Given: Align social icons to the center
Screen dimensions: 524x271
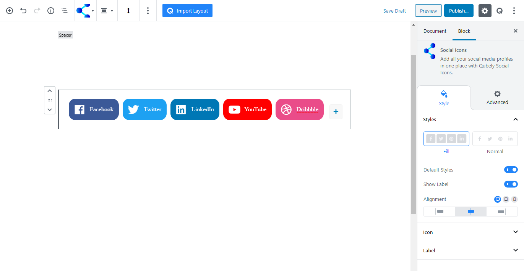Looking at the screenshot, I should point(470,212).
